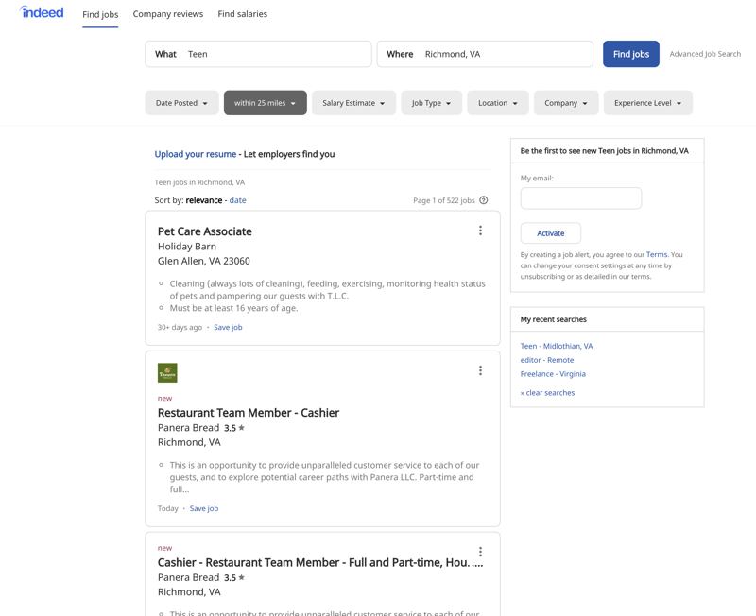Follow the Upload your resume link
The height and width of the screenshot is (616, 756).
(196, 154)
